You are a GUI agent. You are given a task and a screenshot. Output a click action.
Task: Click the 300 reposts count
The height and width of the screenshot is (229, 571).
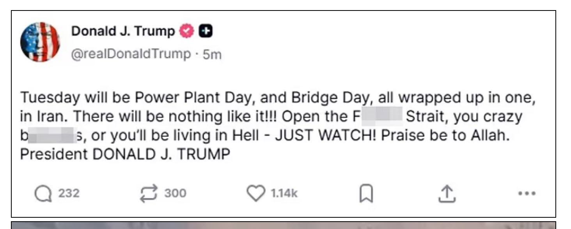tap(175, 193)
